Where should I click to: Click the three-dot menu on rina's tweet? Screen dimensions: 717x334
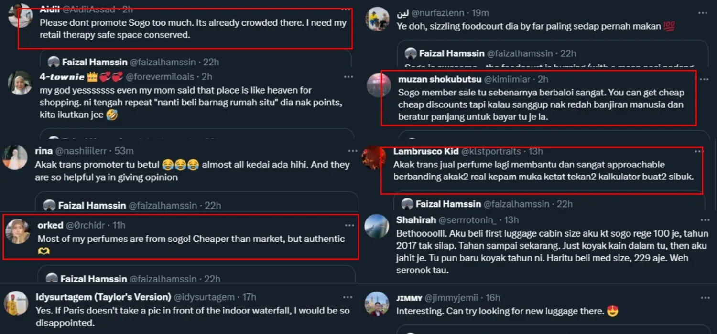coord(353,151)
